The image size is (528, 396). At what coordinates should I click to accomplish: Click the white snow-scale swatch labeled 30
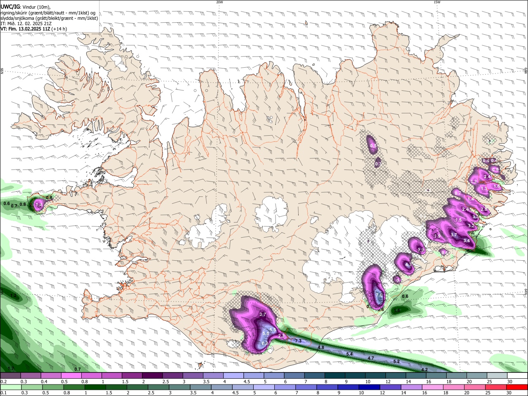tap(516, 376)
